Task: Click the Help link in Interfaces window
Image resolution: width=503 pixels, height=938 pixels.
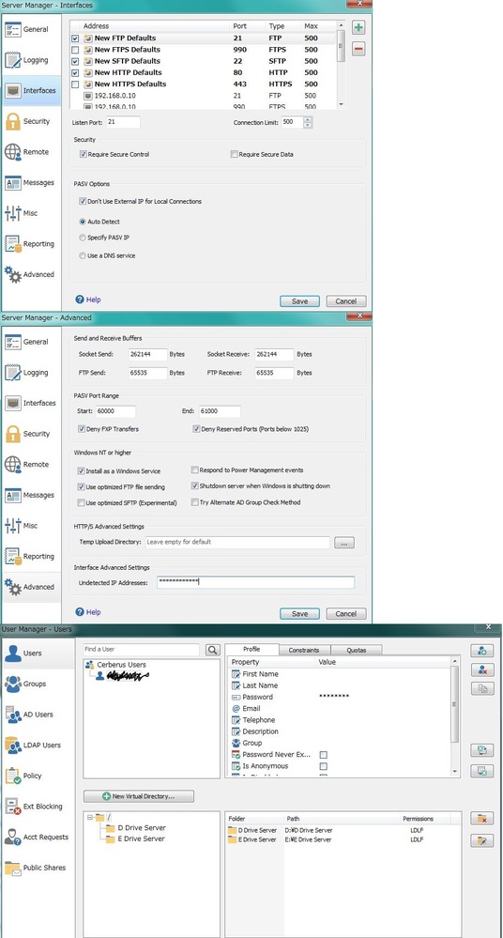Action: (88, 300)
